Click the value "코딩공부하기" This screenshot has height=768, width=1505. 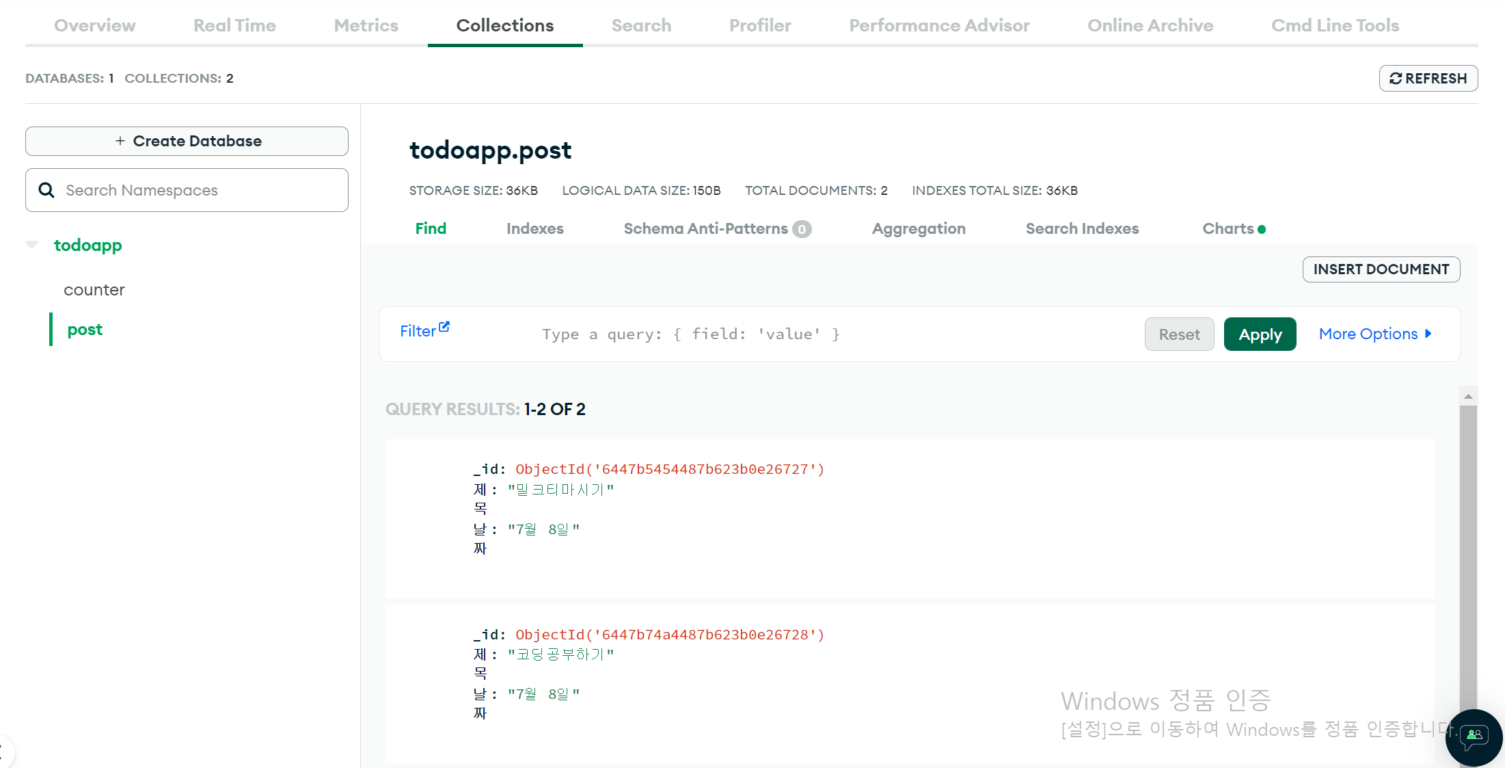[x=560, y=654]
